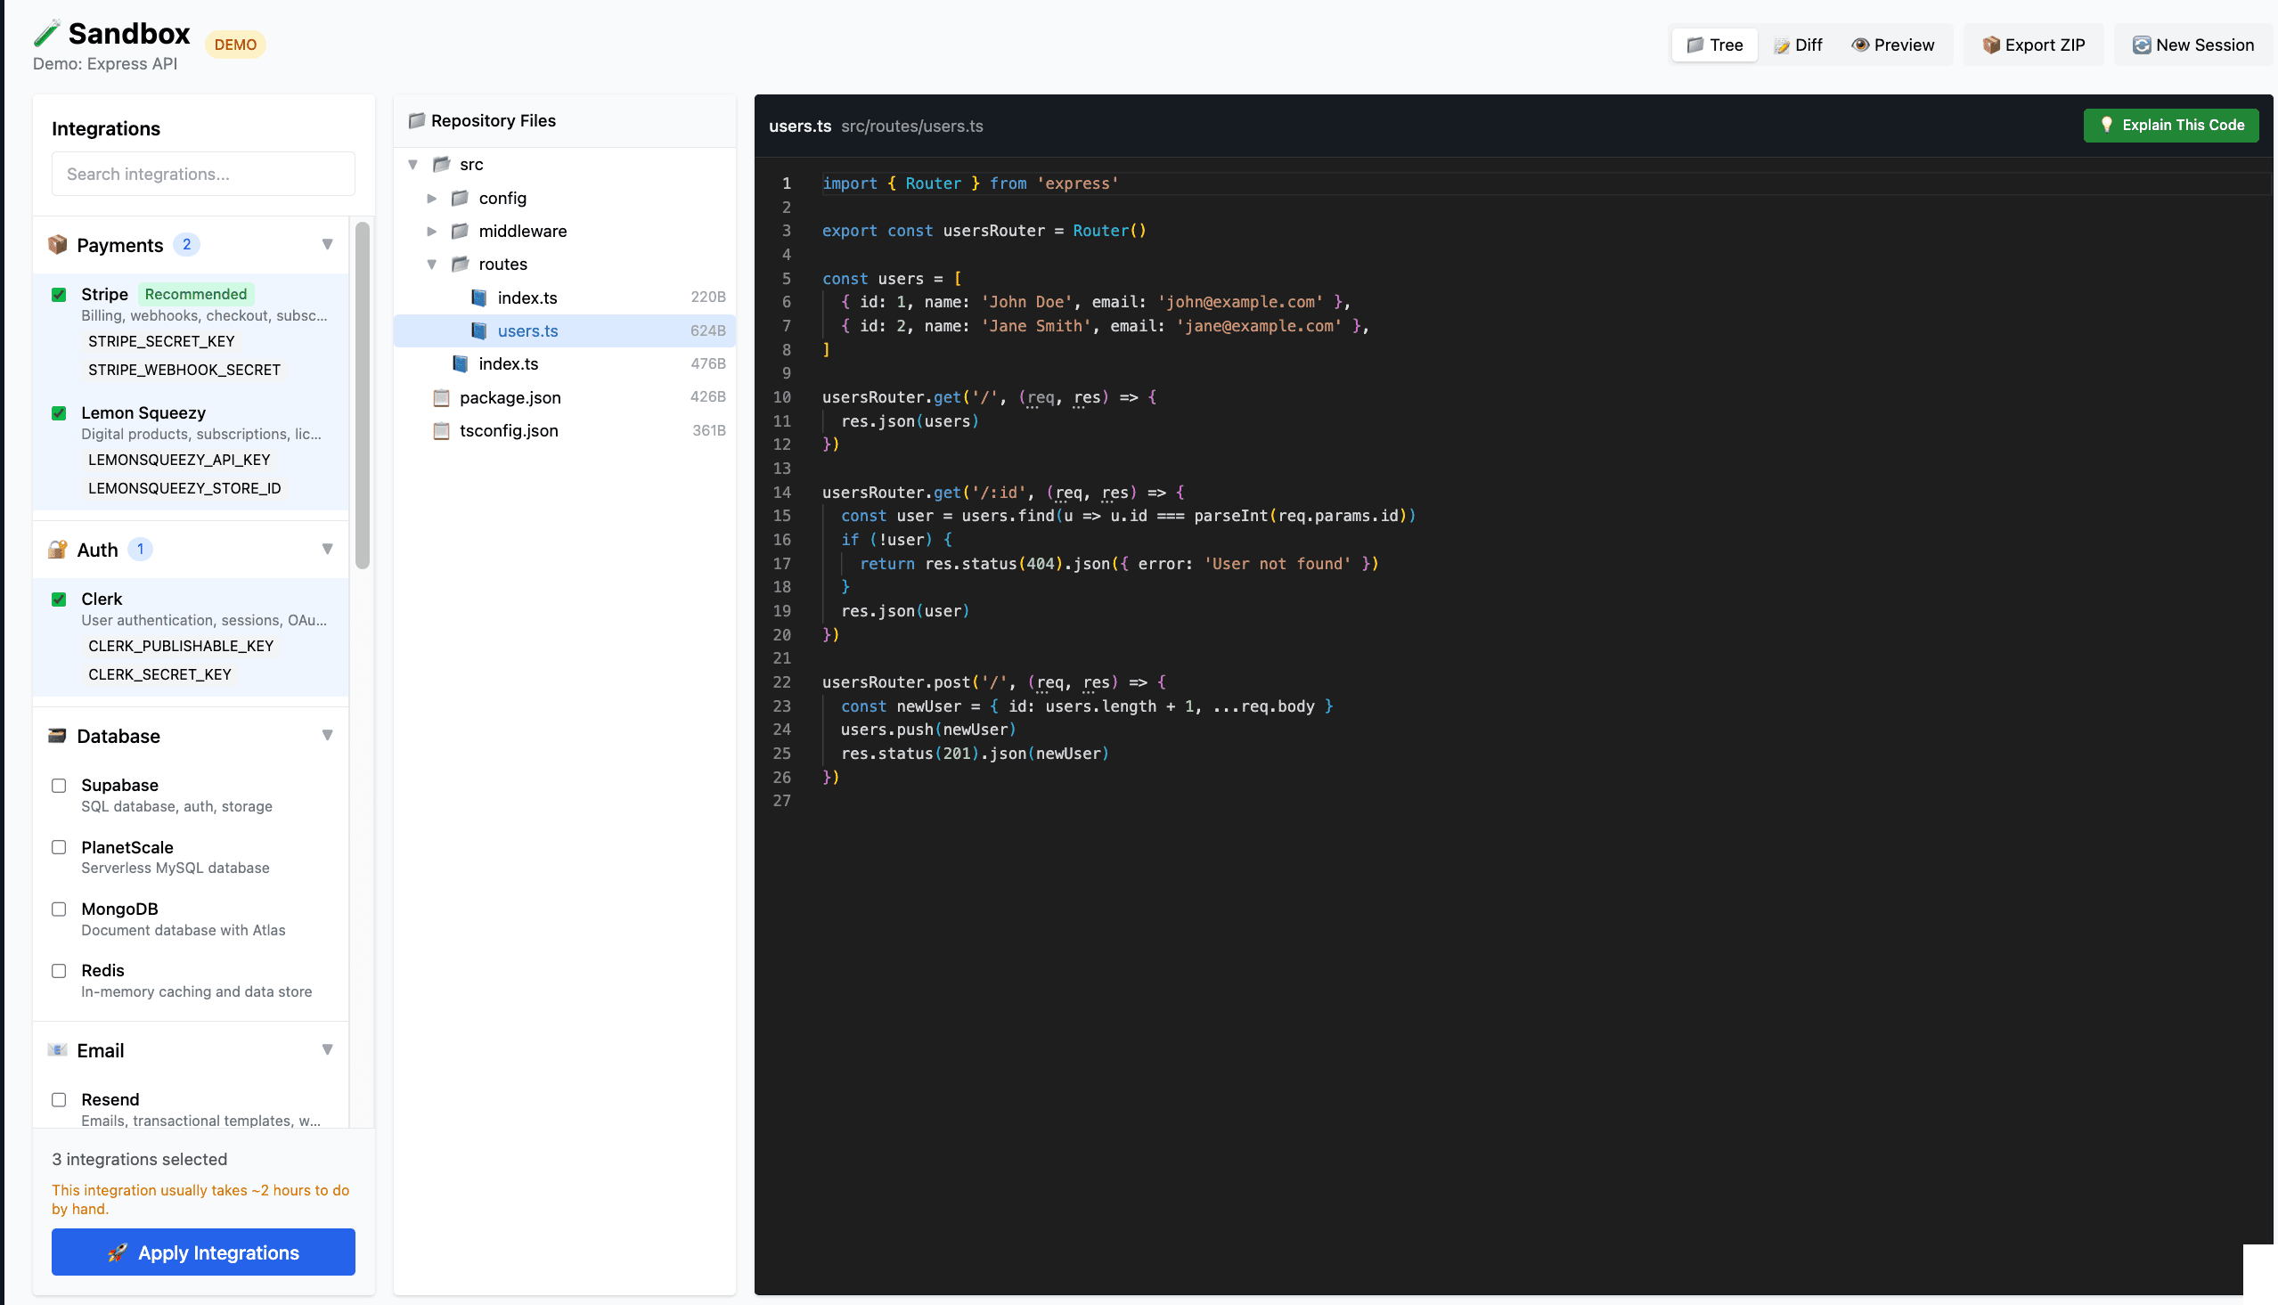Click the Auth lock icon
2278x1305 pixels.
coord(57,549)
